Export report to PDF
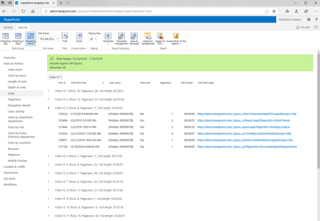 (160, 38)
